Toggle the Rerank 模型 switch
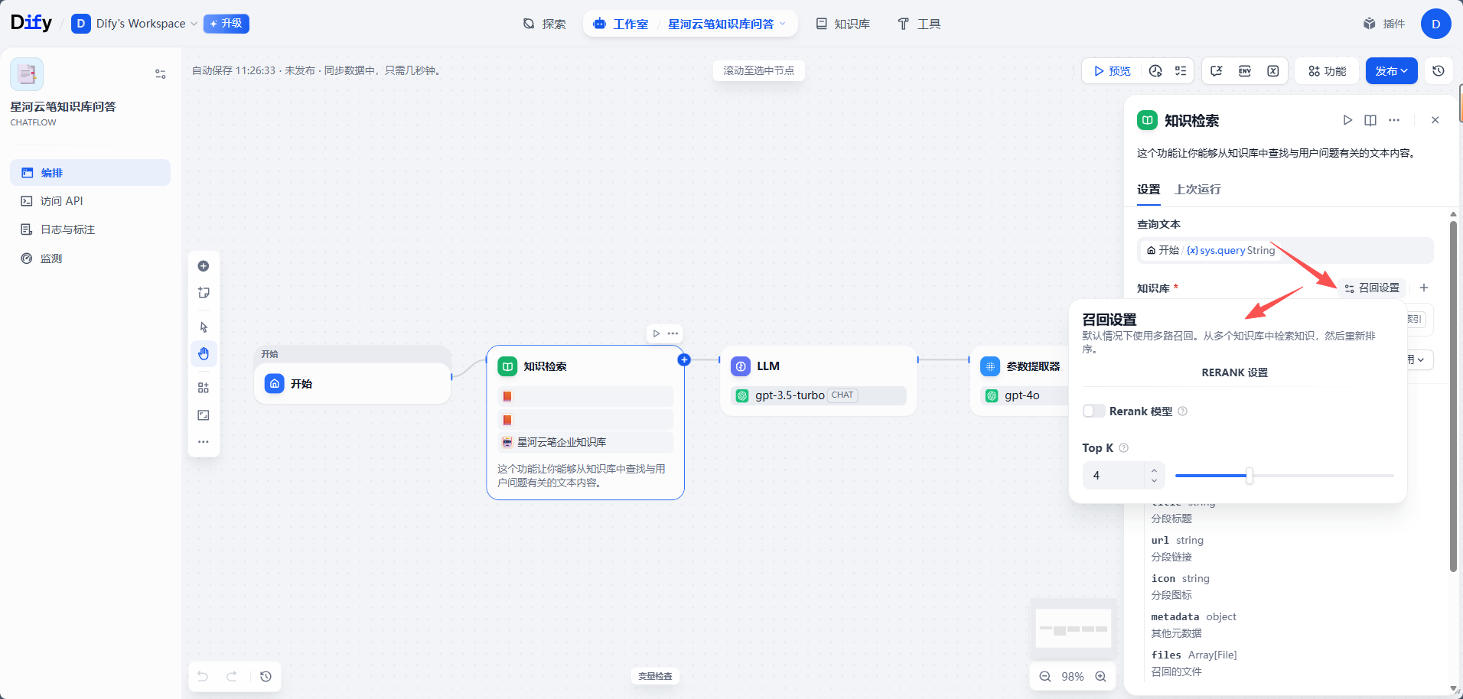The height and width of the screenshot is (699, 1463). [x=1094, y=411]
